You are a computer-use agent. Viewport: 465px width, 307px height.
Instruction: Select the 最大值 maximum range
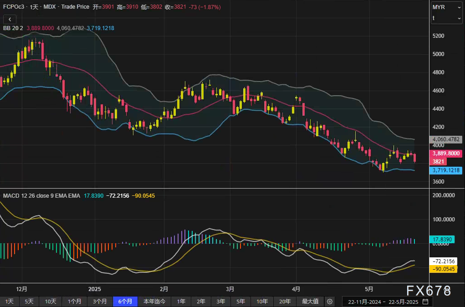pyautogui.click(x=310, y=302)
